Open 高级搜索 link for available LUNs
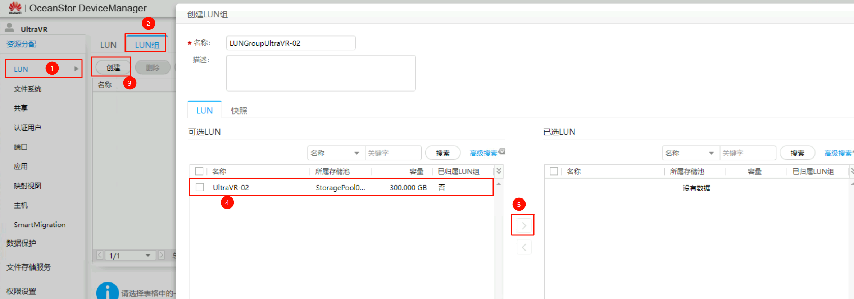Viewport: 854px width, 299px height. pos(483,153)
